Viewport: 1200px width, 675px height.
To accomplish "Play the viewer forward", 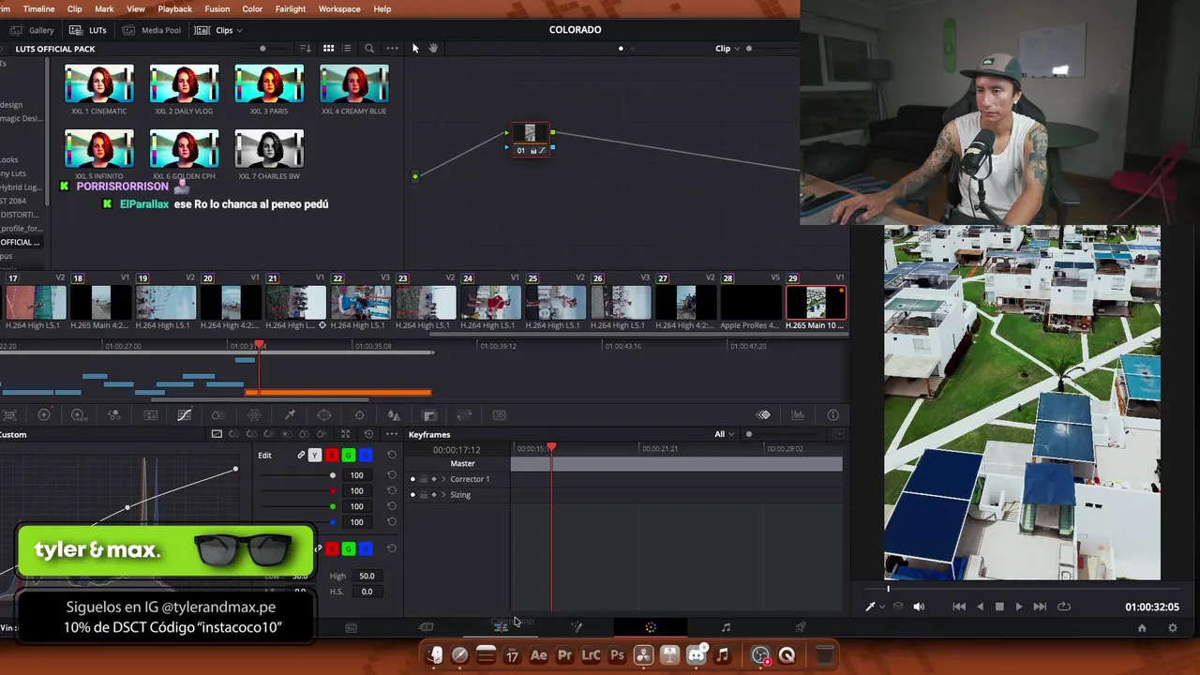I will pyautogui.click(x=1019, y=607).
